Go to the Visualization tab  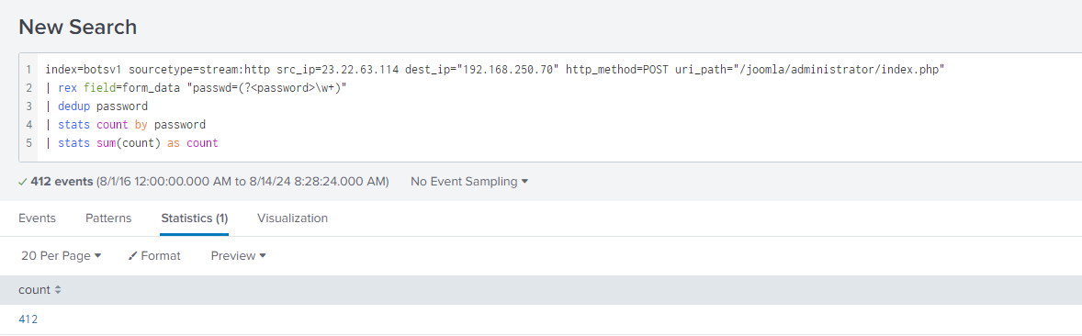click(x=293, y=218)
